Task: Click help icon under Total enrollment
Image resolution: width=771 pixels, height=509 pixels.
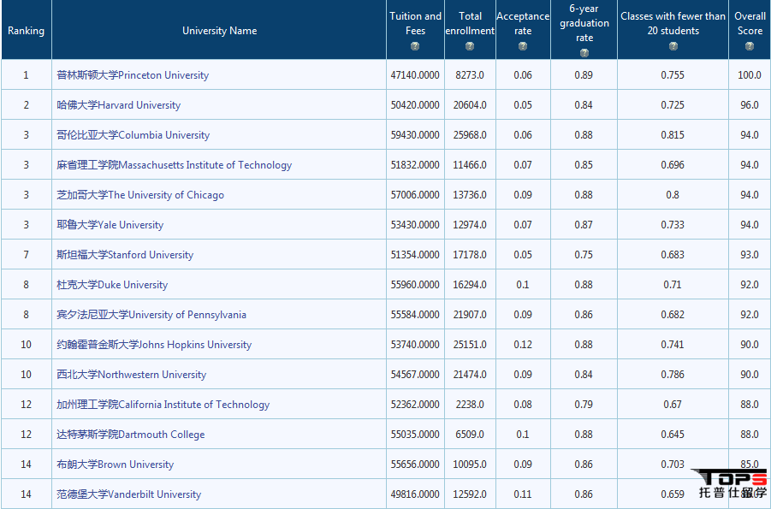Action: (x=470, y=46)
